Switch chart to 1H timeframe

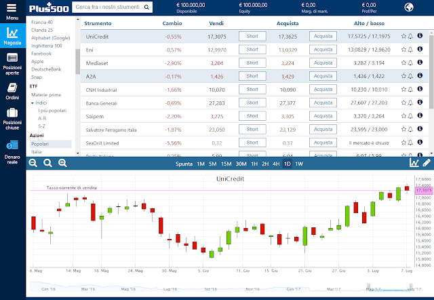pyautogui.click(x=254, y=164)
